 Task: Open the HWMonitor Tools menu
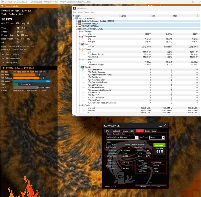coord(87,12)
